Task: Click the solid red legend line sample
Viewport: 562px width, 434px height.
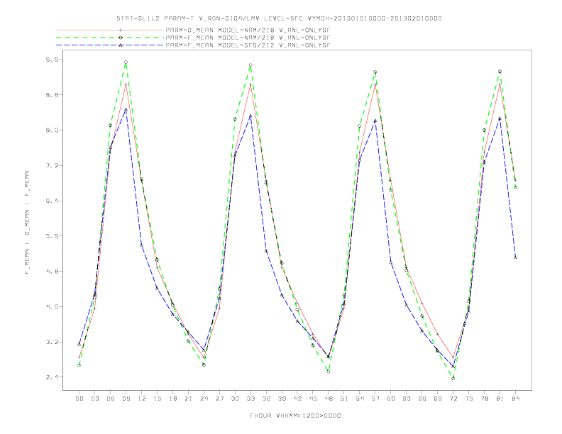Action: (x=110, y=30)
